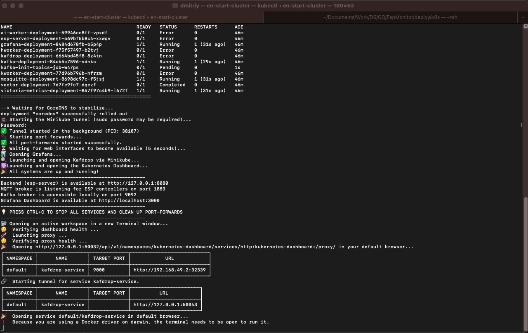
Task: Open the kafdrop tunnel URL http://127.0.0.1:50043
Action: click(x=165, y=304)
